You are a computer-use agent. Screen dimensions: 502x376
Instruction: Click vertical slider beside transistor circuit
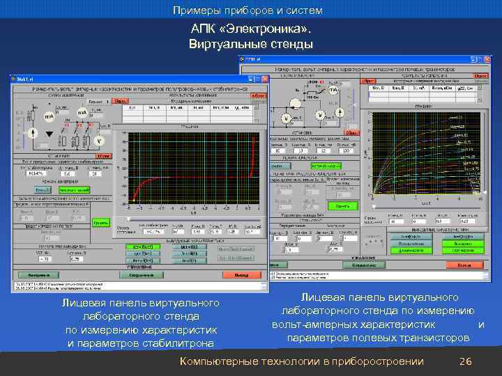click(x=353, y=106)
